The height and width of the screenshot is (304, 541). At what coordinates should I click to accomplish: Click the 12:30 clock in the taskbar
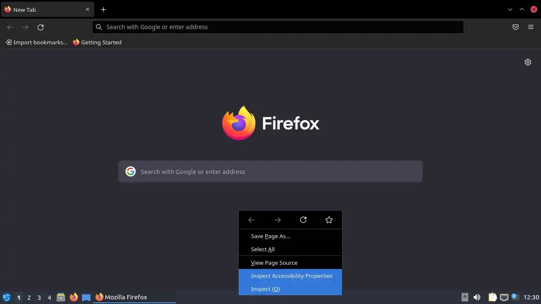[x=531, y=297]
